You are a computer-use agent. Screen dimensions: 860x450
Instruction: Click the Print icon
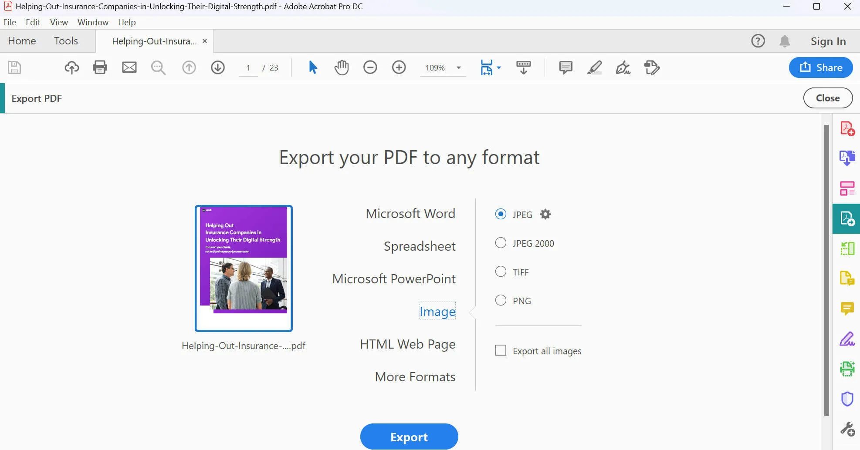click(x=100, y=67)
